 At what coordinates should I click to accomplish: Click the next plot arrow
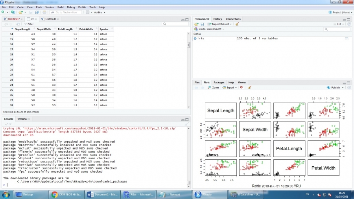(x=202, y=88)
